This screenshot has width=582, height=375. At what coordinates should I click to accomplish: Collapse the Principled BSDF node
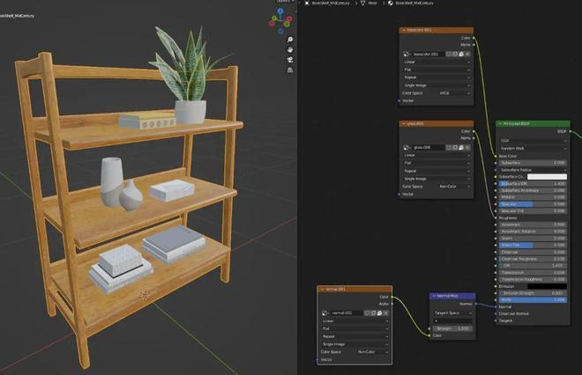501,124
